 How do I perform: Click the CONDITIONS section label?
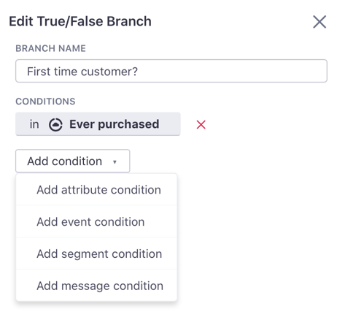(x=45, y=102)
